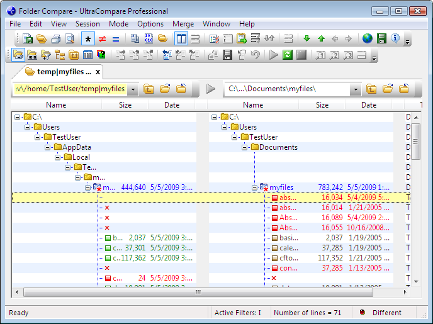
Task: Go to previous difference green up arrow
Action: coord(321,38)
